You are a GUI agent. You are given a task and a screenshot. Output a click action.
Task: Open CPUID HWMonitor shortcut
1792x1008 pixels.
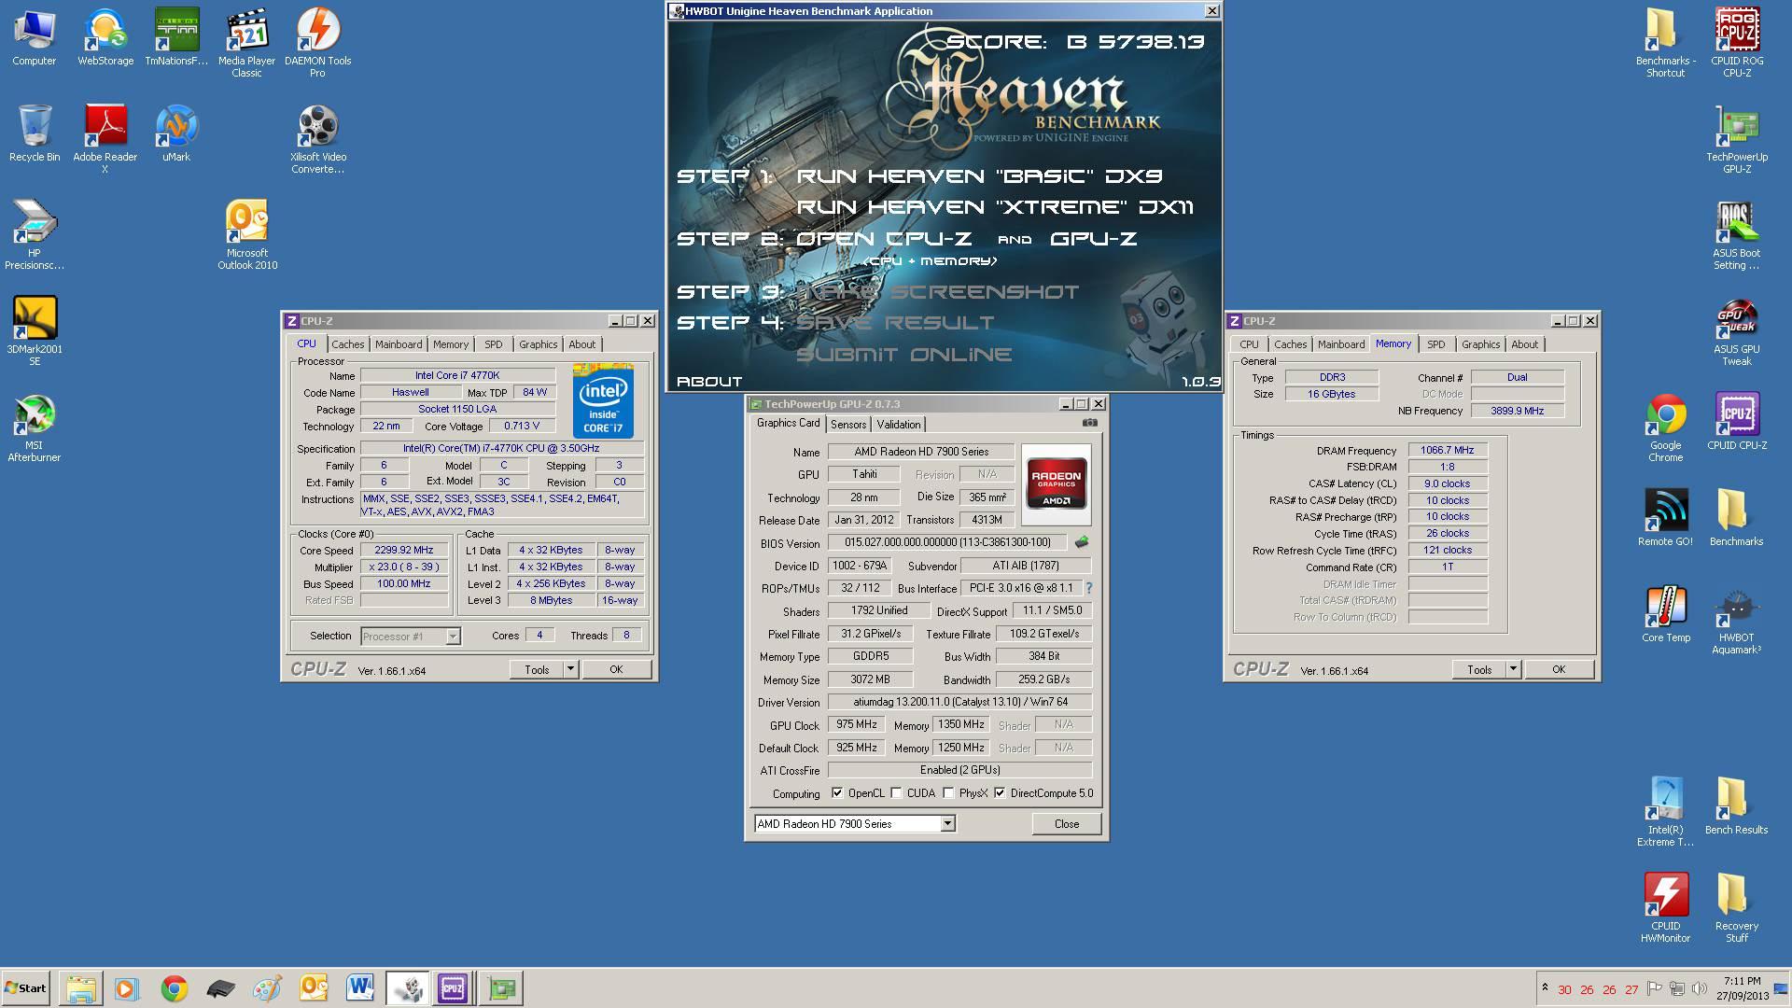tap(1665, 908)
